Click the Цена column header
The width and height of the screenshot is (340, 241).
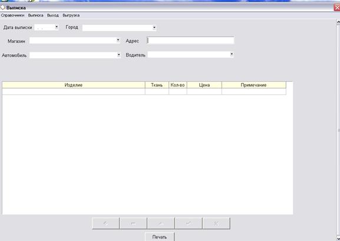204,85
